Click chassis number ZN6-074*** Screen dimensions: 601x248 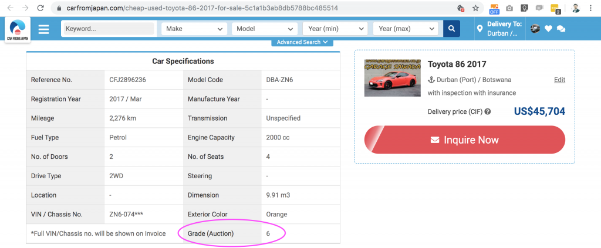tap(126, 215)
